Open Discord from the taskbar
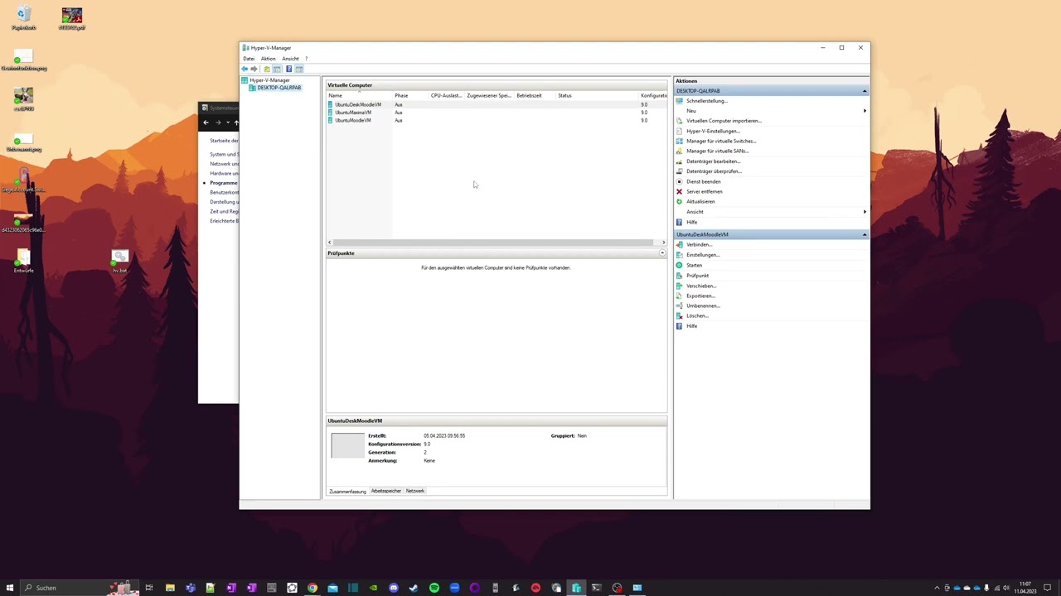 click(x=394, y=588)
